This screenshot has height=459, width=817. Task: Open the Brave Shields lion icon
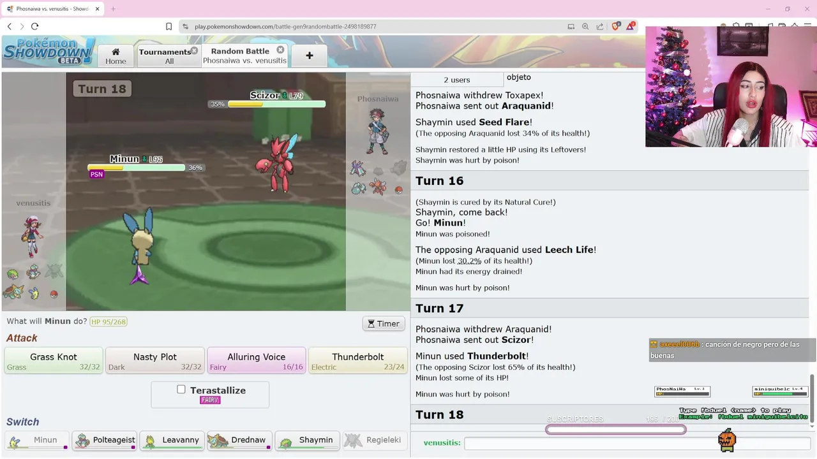click(616, 26)
